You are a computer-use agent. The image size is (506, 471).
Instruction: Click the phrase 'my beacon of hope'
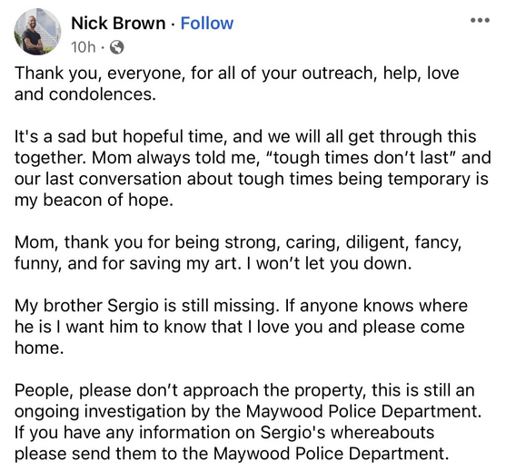point(94,201)
